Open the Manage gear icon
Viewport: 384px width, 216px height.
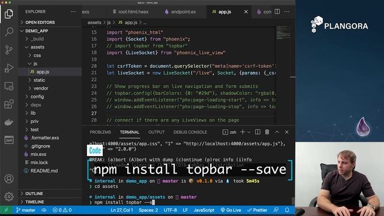click(x=9, y=196)
